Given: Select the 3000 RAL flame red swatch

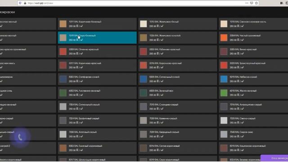Looking at the screenshot, I should (x=63, y=51).
